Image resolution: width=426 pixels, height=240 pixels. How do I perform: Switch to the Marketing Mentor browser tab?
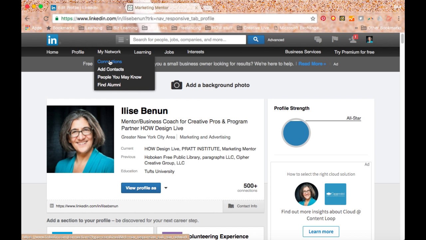[162, 8]
